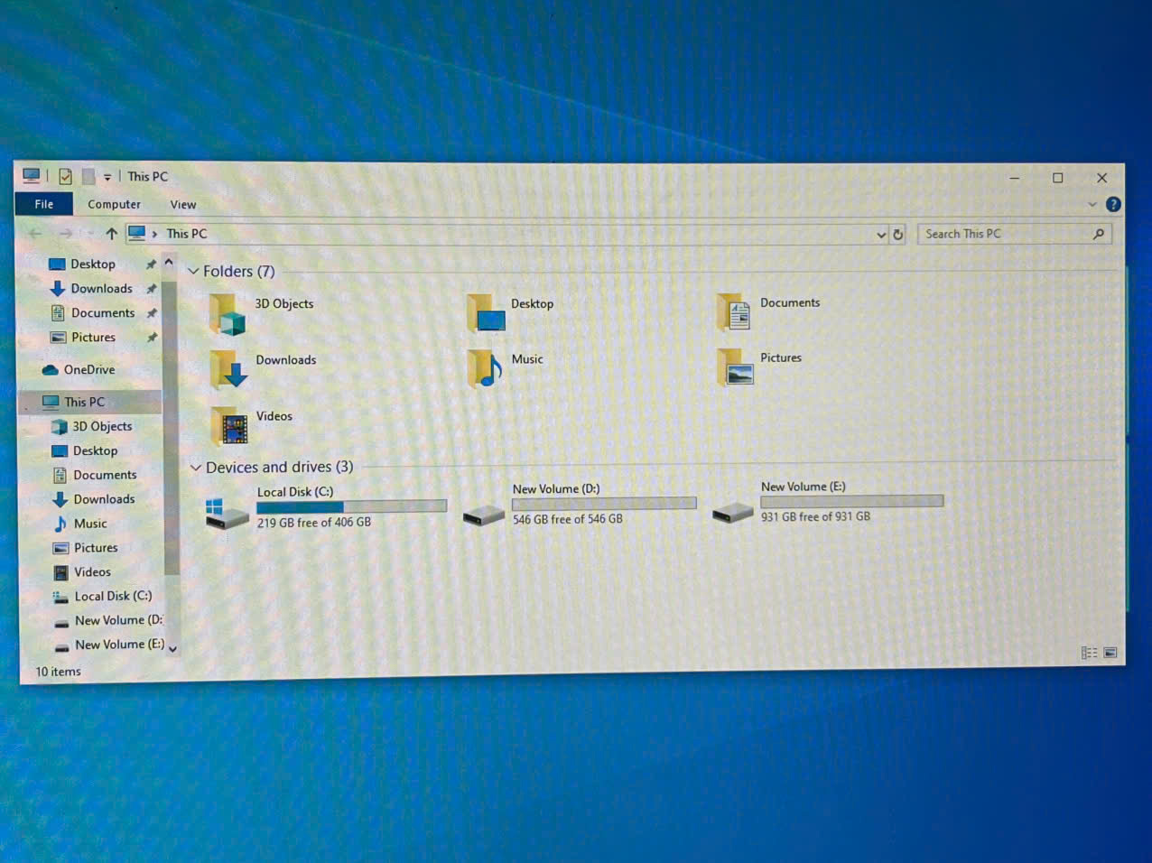Image resolution: width=1152 pixels, height=863 pixels.
Task: Click the "931 GB free of 931 GB" text
Action: click(x=815, y=516)
